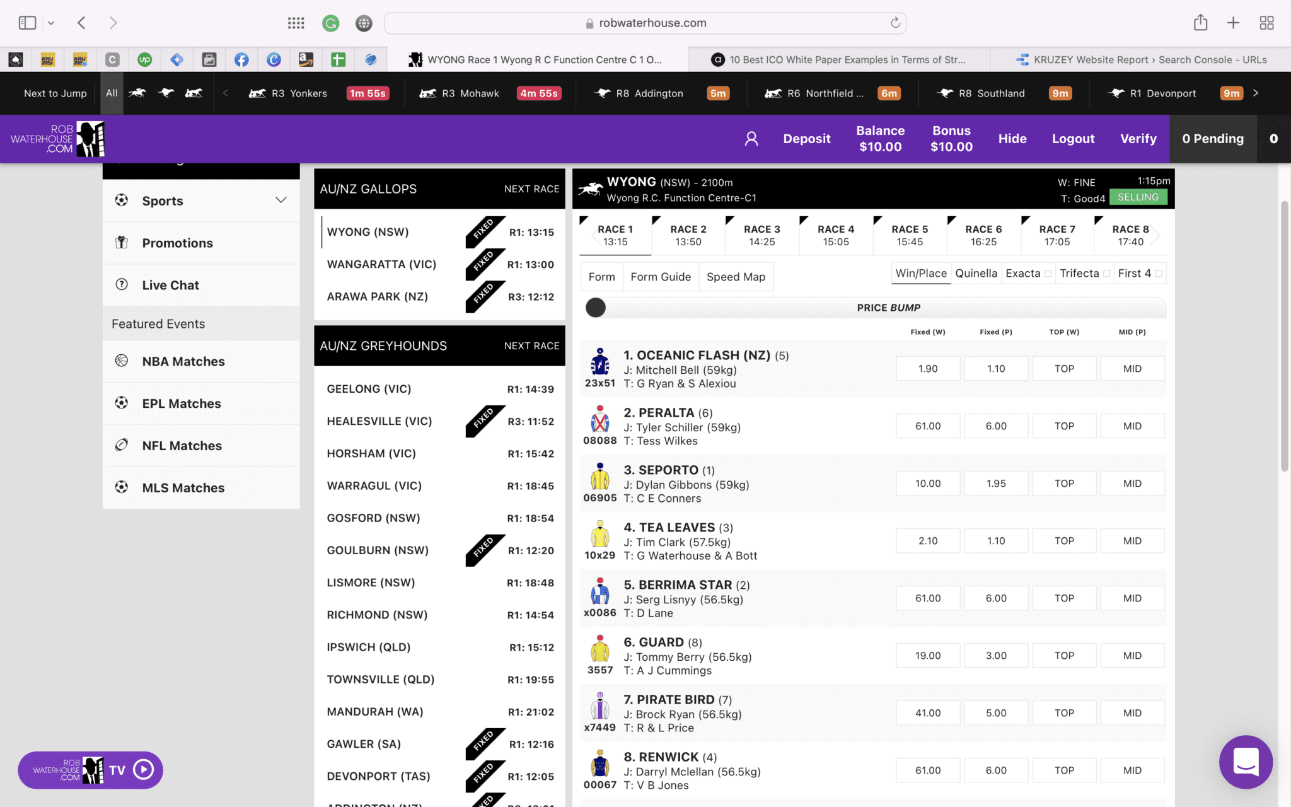Show later Next to Jump races
The height and width of the screenshot is (807, 1291).
(x=1256, y=93)
